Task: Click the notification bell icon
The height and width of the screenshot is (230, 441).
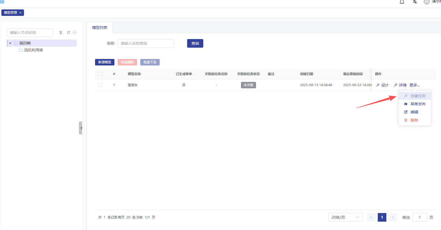Action: tap(402, 2)
